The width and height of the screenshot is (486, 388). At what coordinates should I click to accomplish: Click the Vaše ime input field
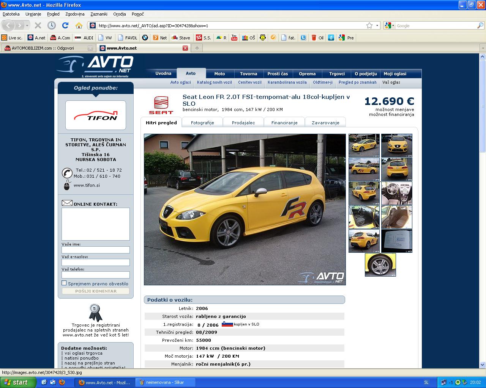pos(96,250)
